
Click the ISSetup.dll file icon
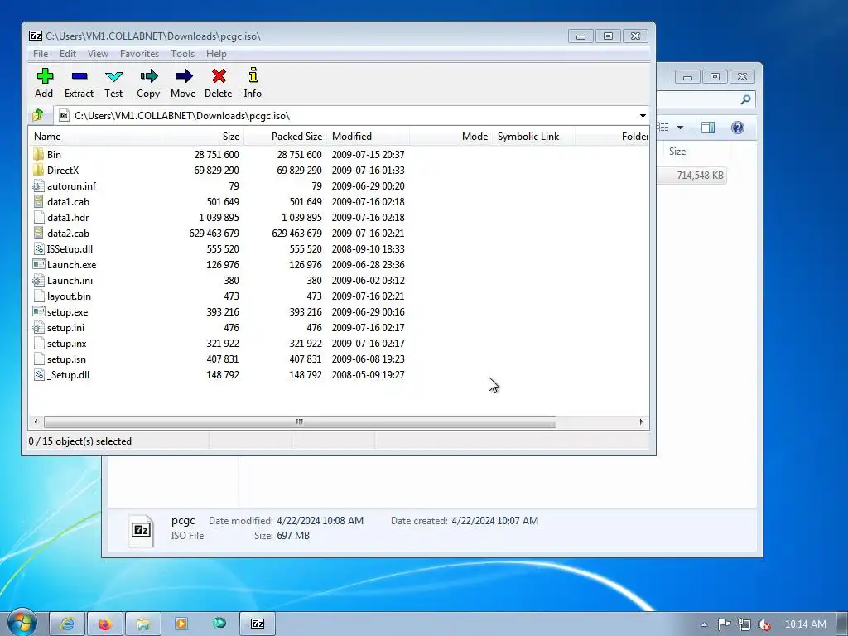point(38,248)
